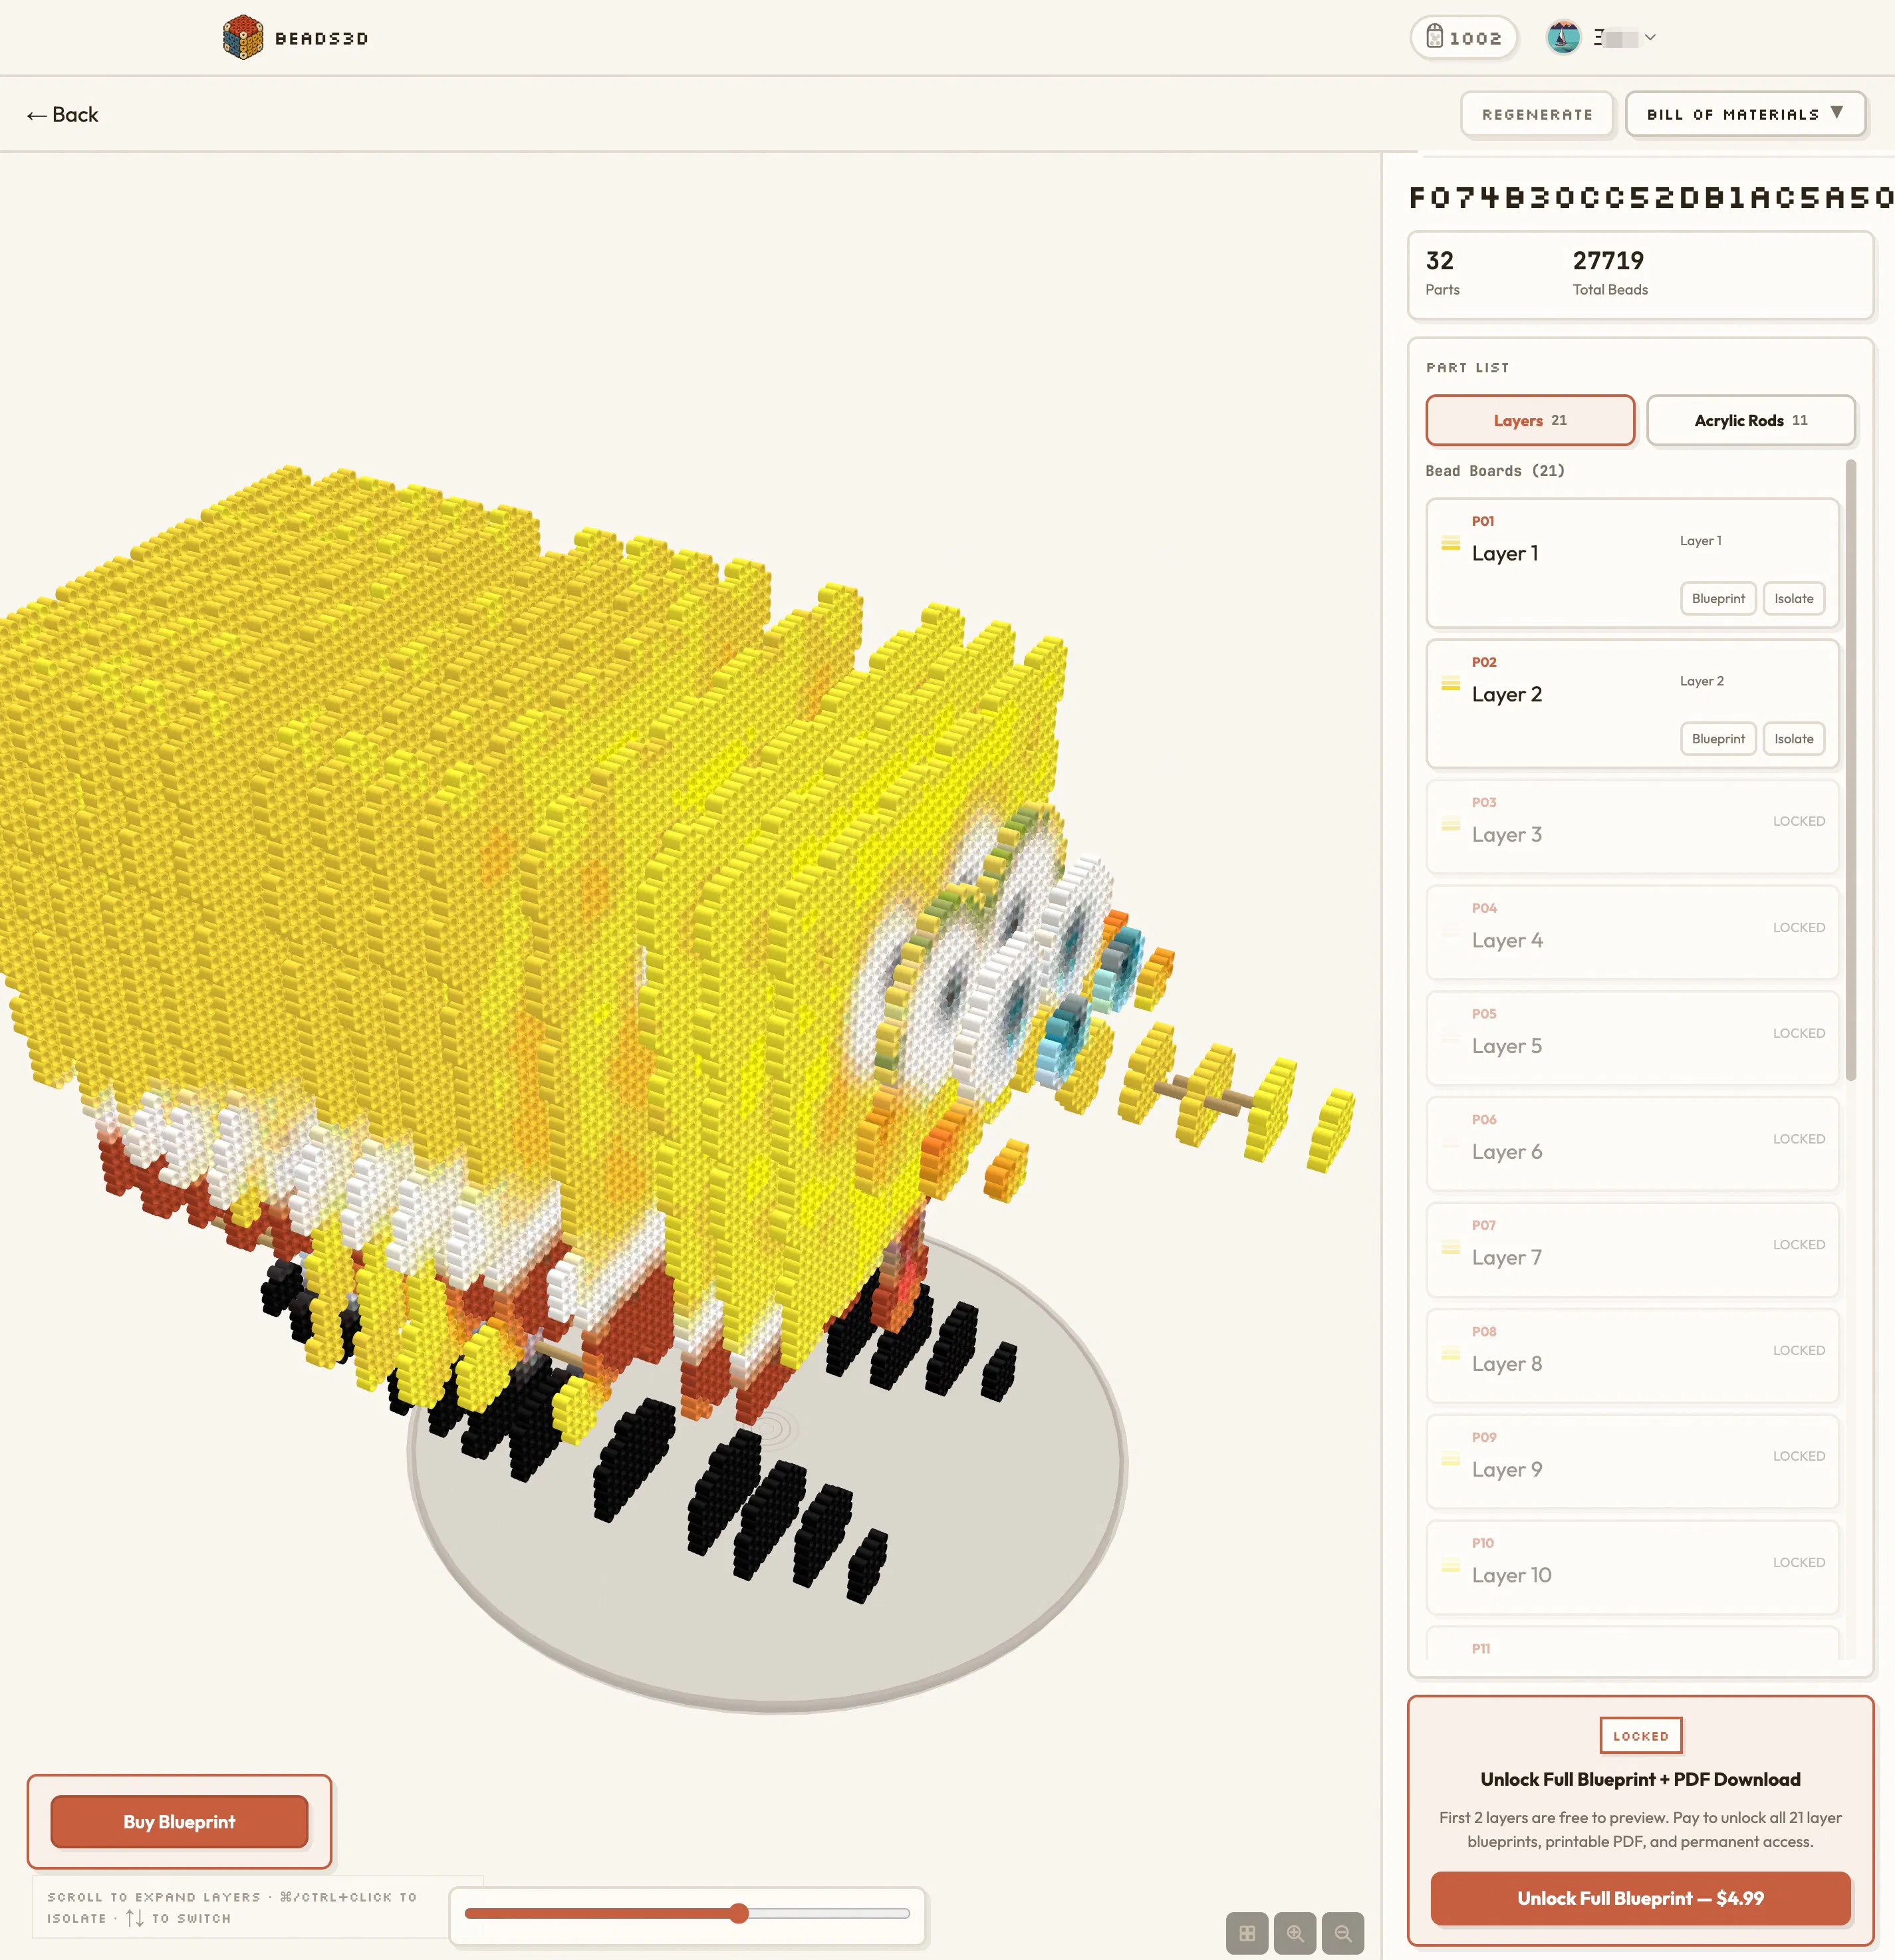1895x1960 pixels.
Task: Click the P02 part code label
Action: (1484, 662)
